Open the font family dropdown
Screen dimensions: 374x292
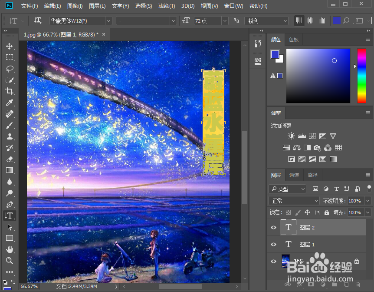(x=109, y=21)
